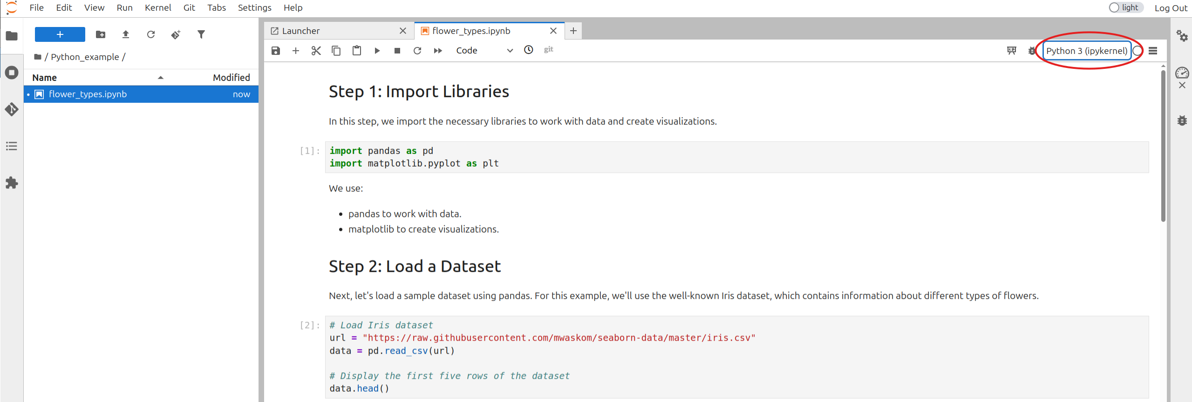Click the upload files icon
Image resolution: width=1192 pixels, height=402 pixels.
126,34
